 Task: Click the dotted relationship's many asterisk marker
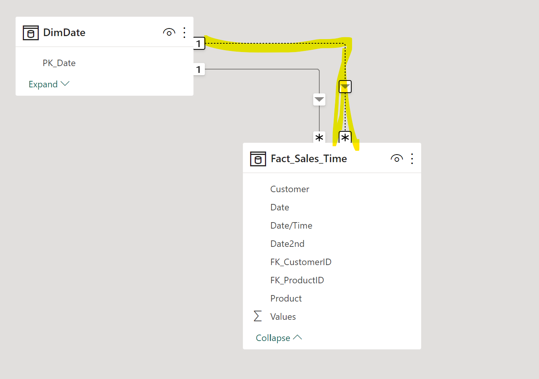pos(345,137)
